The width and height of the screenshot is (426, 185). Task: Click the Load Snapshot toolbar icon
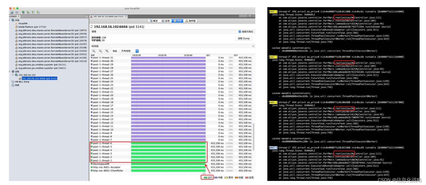pyautogui.click(x=12, y=12)
